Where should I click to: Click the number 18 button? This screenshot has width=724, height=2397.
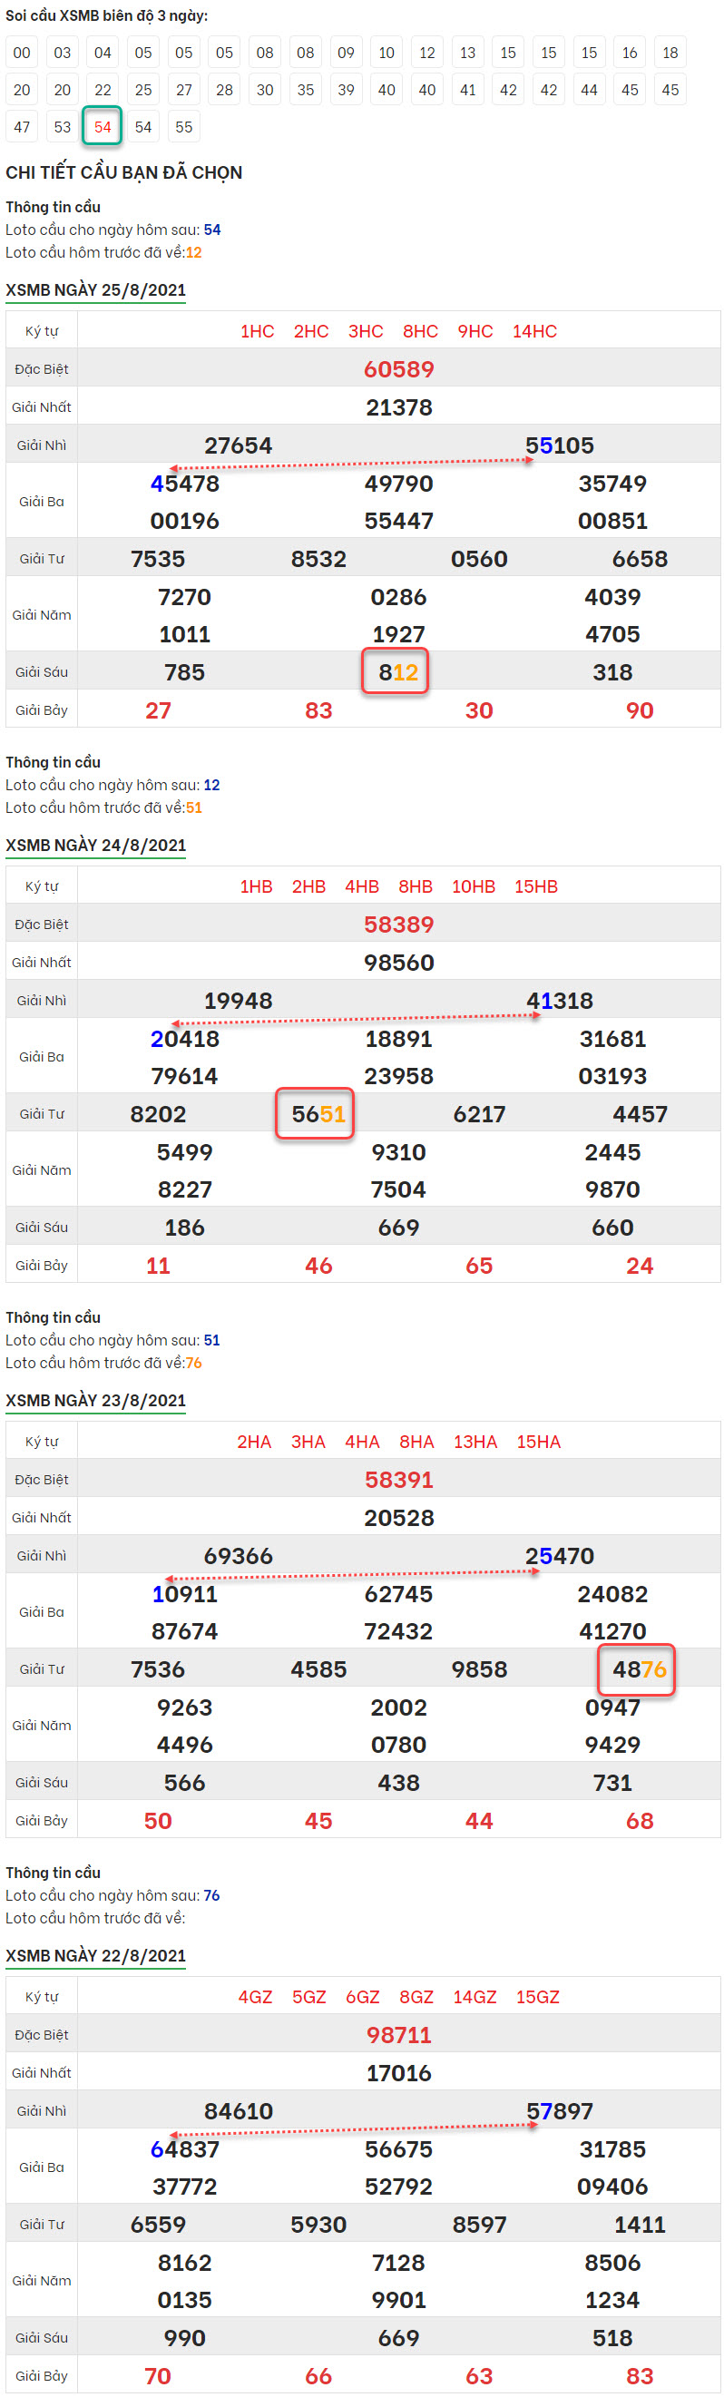670,53
